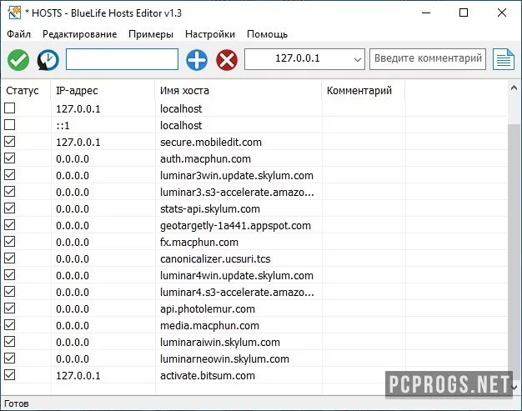
Task: Uncheck geotargetly-1a441.appspot.com entry
Action: click(10, 224)
